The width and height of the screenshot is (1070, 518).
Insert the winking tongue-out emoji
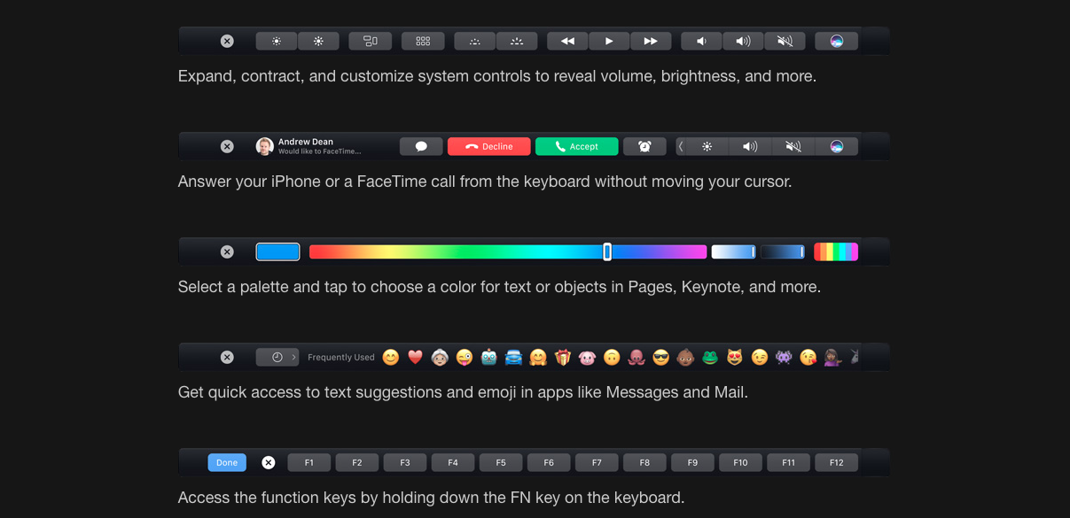click(465, 357)
